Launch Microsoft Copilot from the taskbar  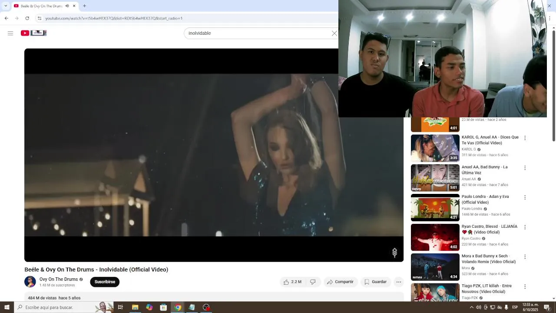click(x=149, y=307)
